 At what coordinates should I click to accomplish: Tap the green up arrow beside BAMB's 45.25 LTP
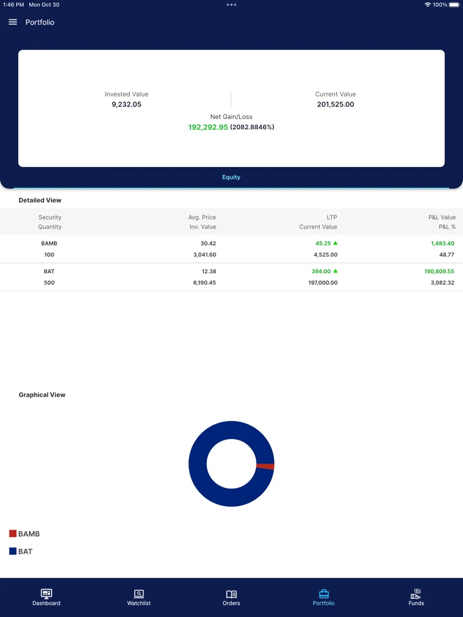[x=336, y=243]
